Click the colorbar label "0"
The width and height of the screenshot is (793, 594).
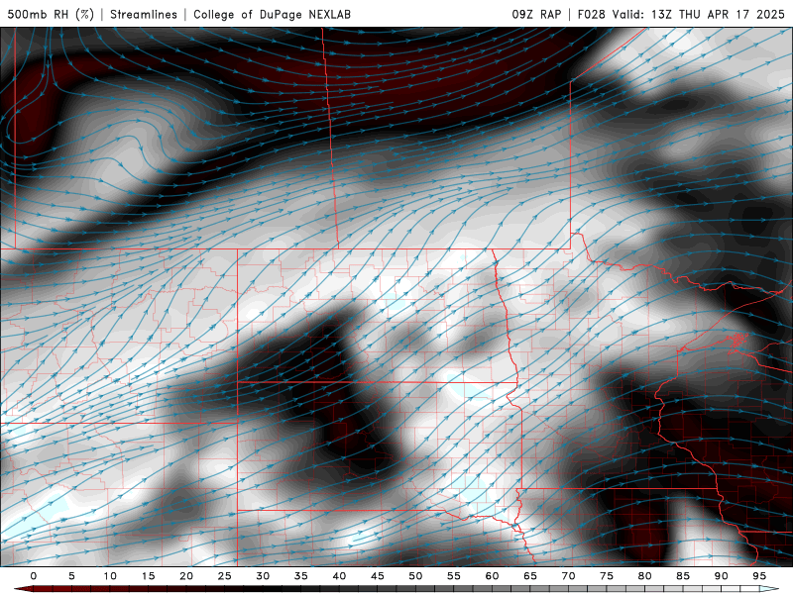click(x=34, y=576)
